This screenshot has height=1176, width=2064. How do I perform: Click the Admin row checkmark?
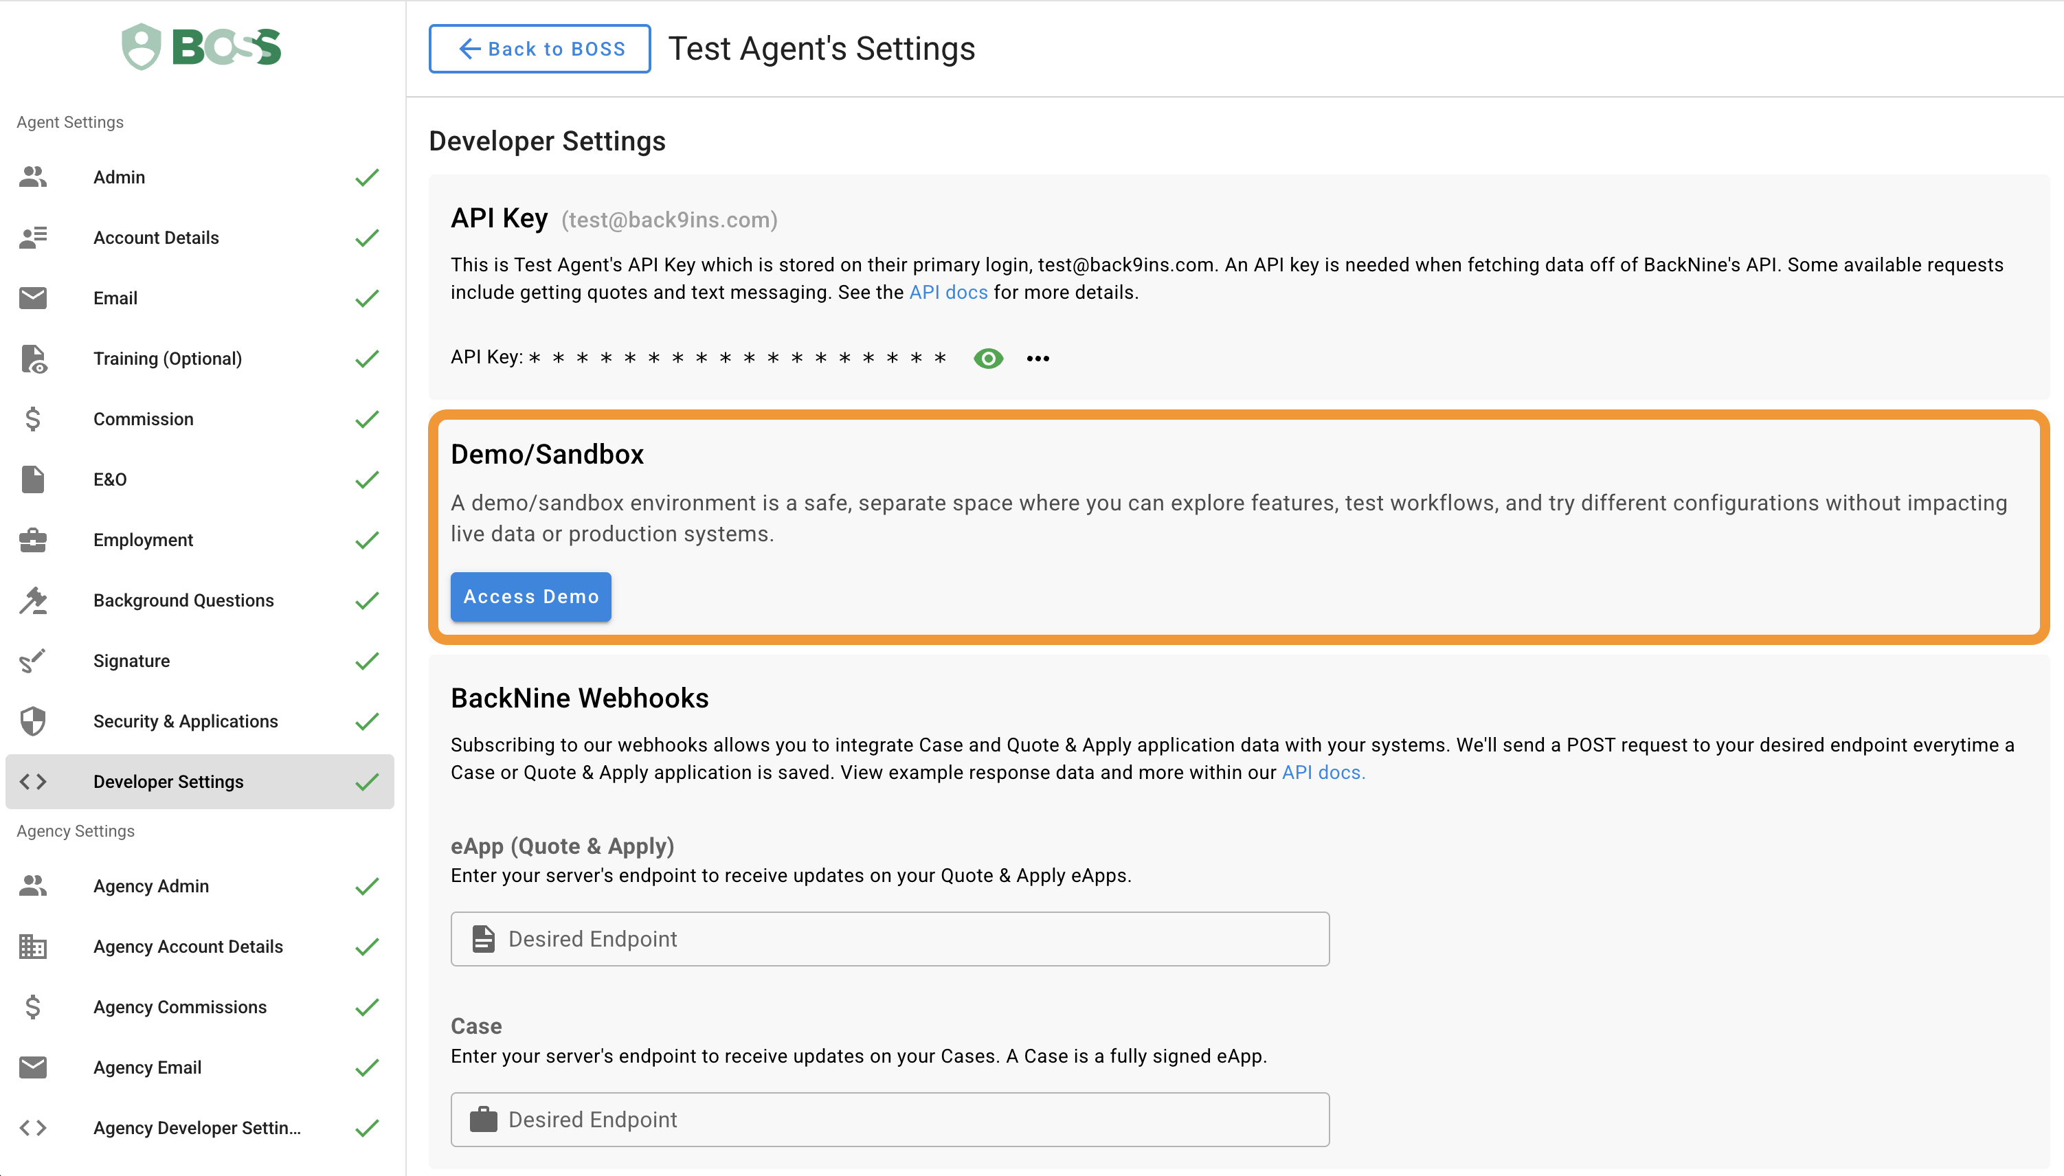[x=367, y=177]
